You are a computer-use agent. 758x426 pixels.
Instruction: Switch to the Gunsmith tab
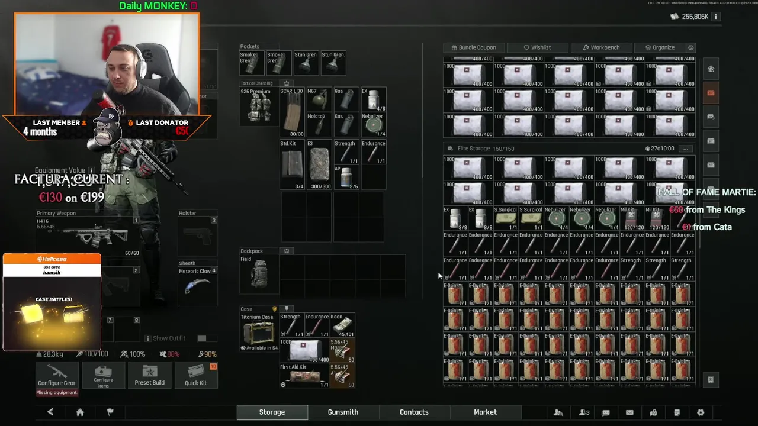(x=343, y=412)
